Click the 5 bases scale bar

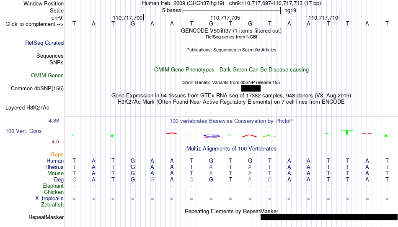pos(232,10)
